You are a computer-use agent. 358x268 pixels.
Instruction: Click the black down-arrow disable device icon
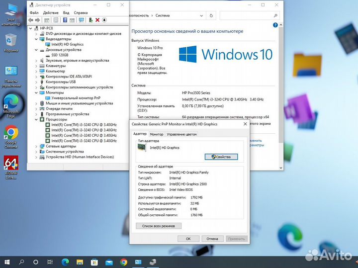point(104,20)
